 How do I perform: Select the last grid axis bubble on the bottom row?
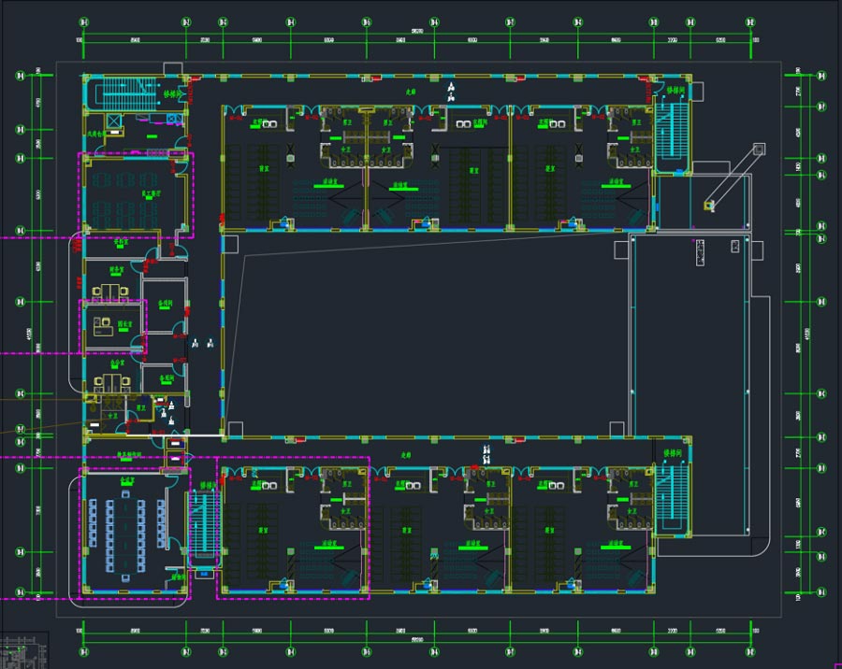[x=750, y=651]
